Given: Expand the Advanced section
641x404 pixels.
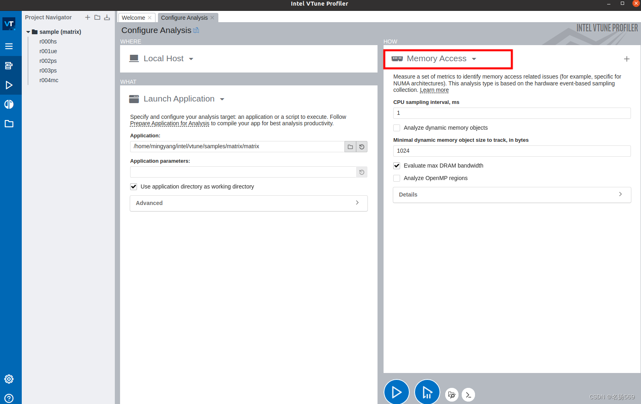Looking at the screenshot, I should tap(249, 203).
